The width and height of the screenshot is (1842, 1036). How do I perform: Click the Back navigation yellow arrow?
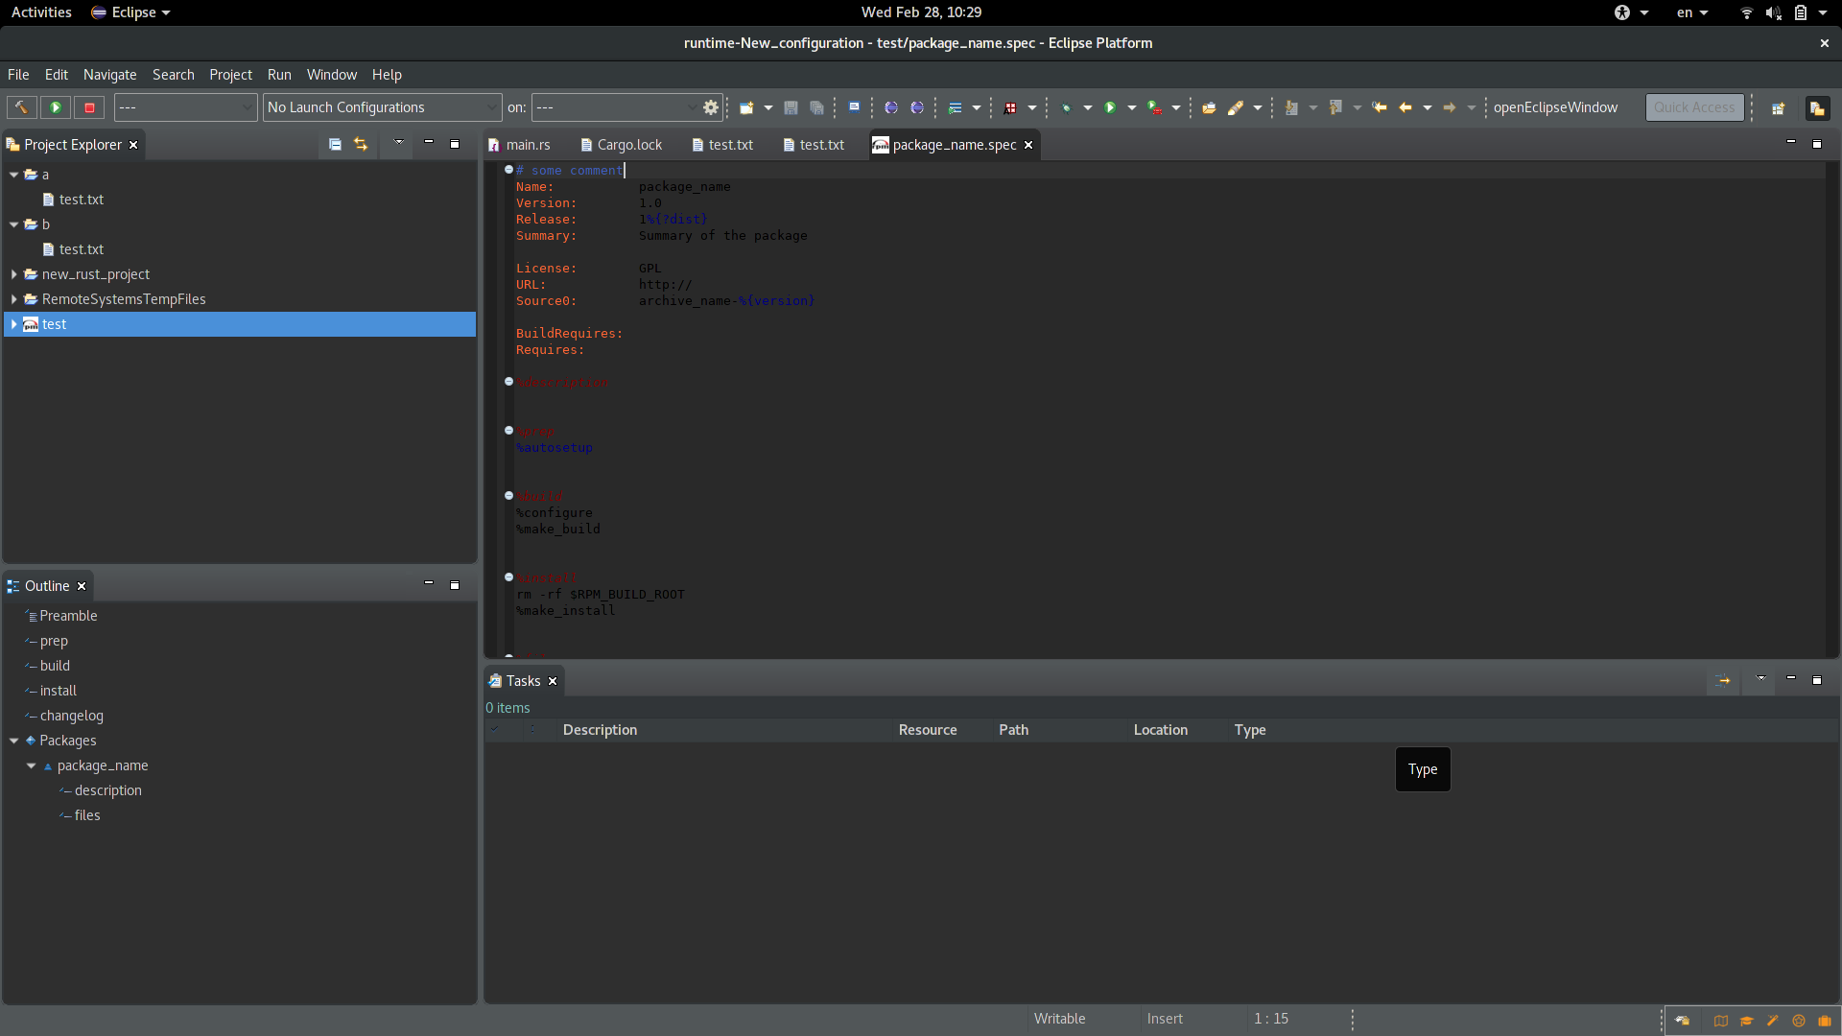(1405, 107)
